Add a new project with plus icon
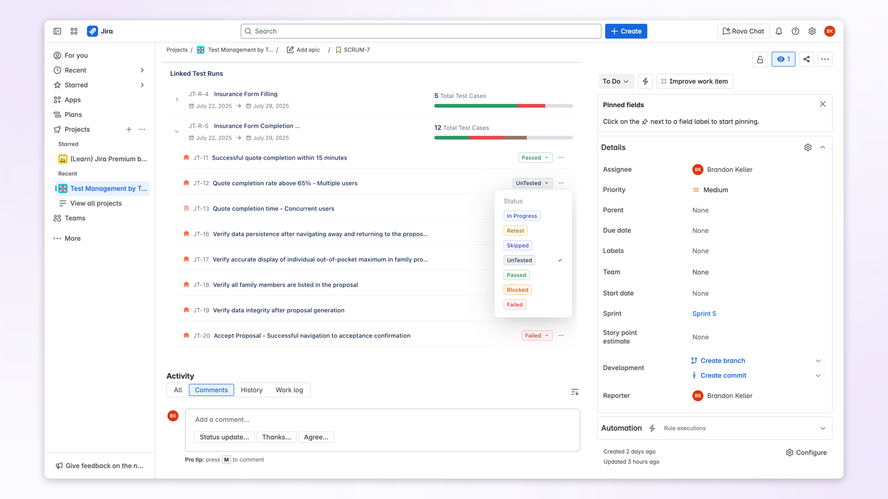888x499 pixels. [129, 129]
